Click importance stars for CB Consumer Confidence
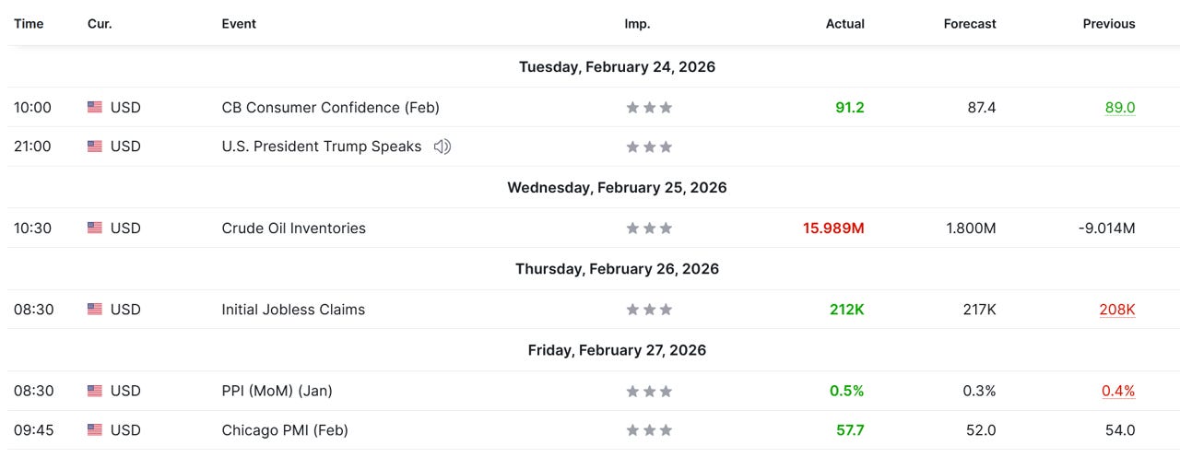Screen dimensions: 1180x469 click(649, 108)
